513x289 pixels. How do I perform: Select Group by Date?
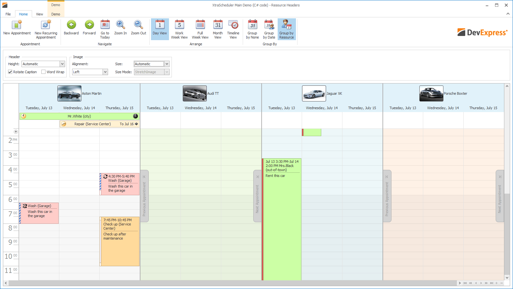click(x=269, y=30)
